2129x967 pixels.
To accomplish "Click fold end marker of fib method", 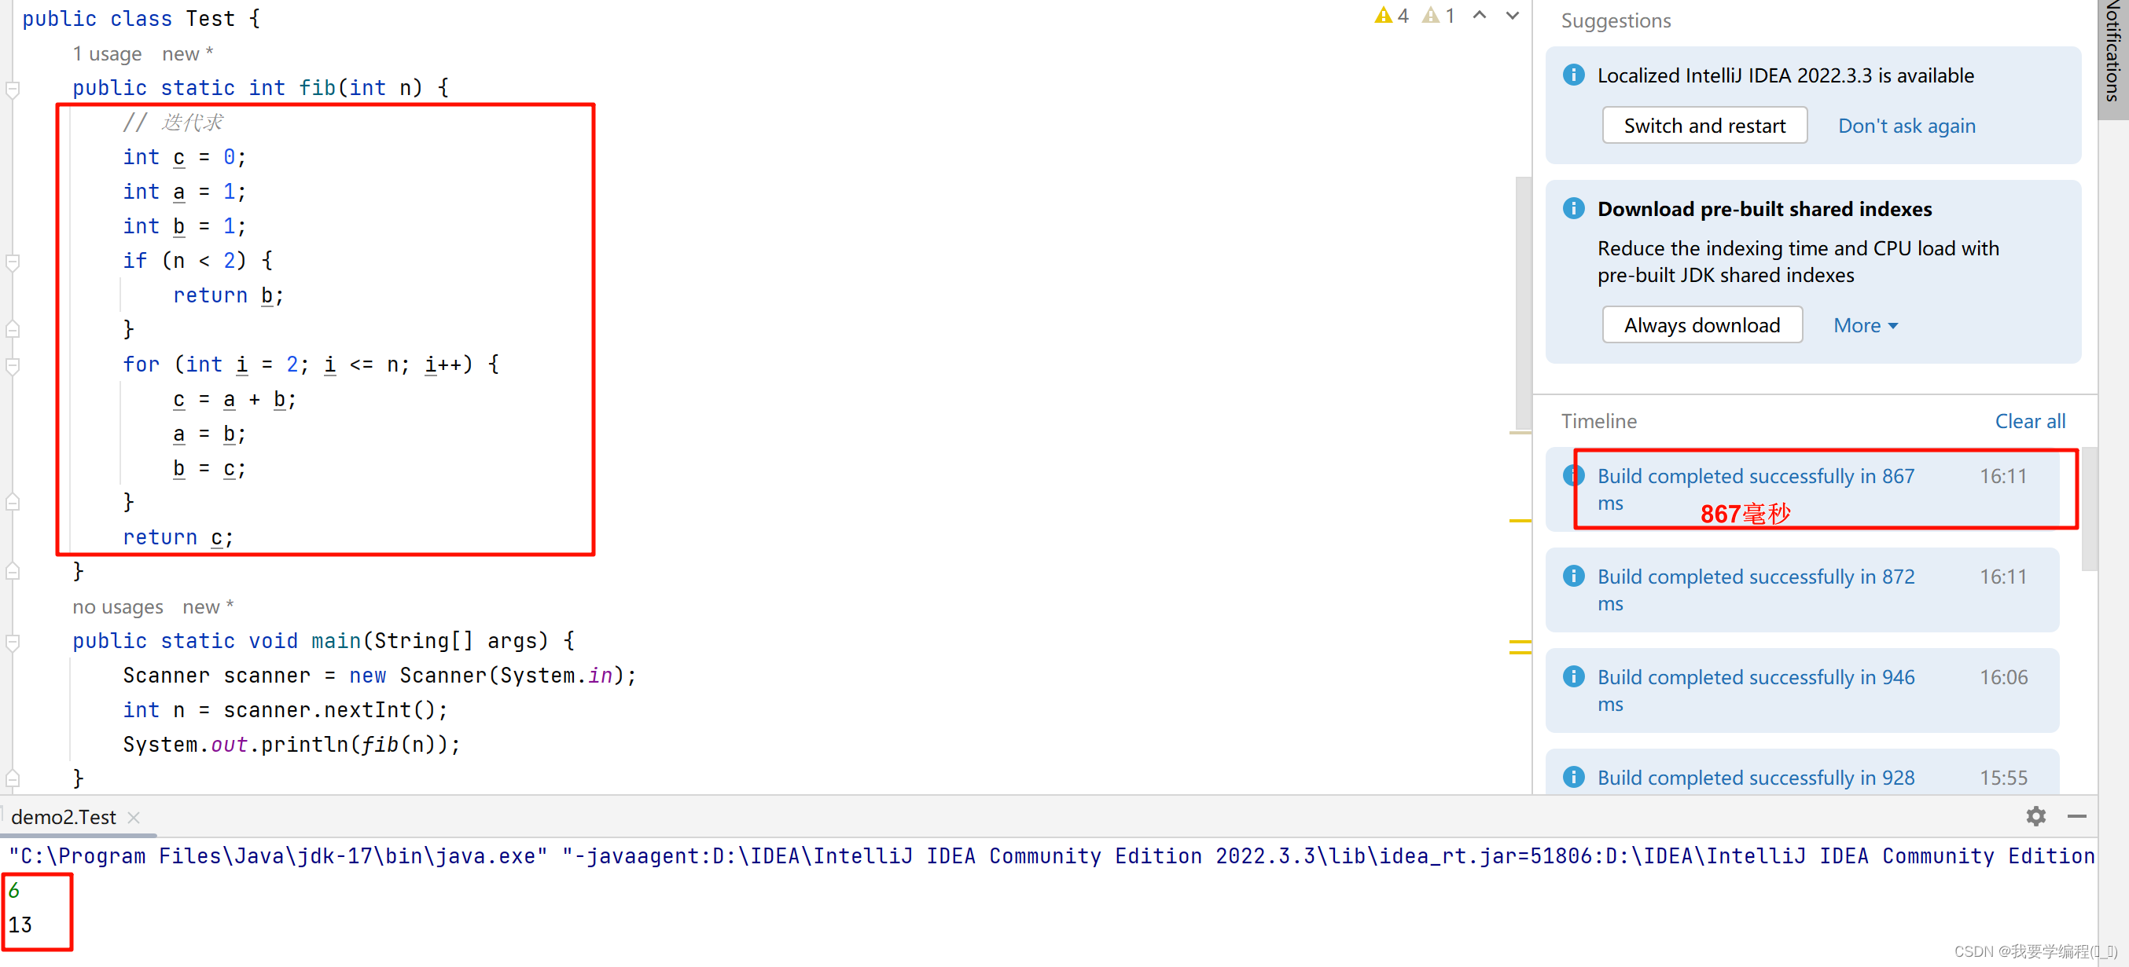I will 13,570.
